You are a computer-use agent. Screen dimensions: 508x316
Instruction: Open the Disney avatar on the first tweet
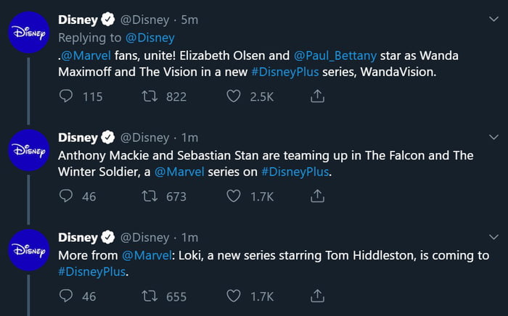coord(28,33)
